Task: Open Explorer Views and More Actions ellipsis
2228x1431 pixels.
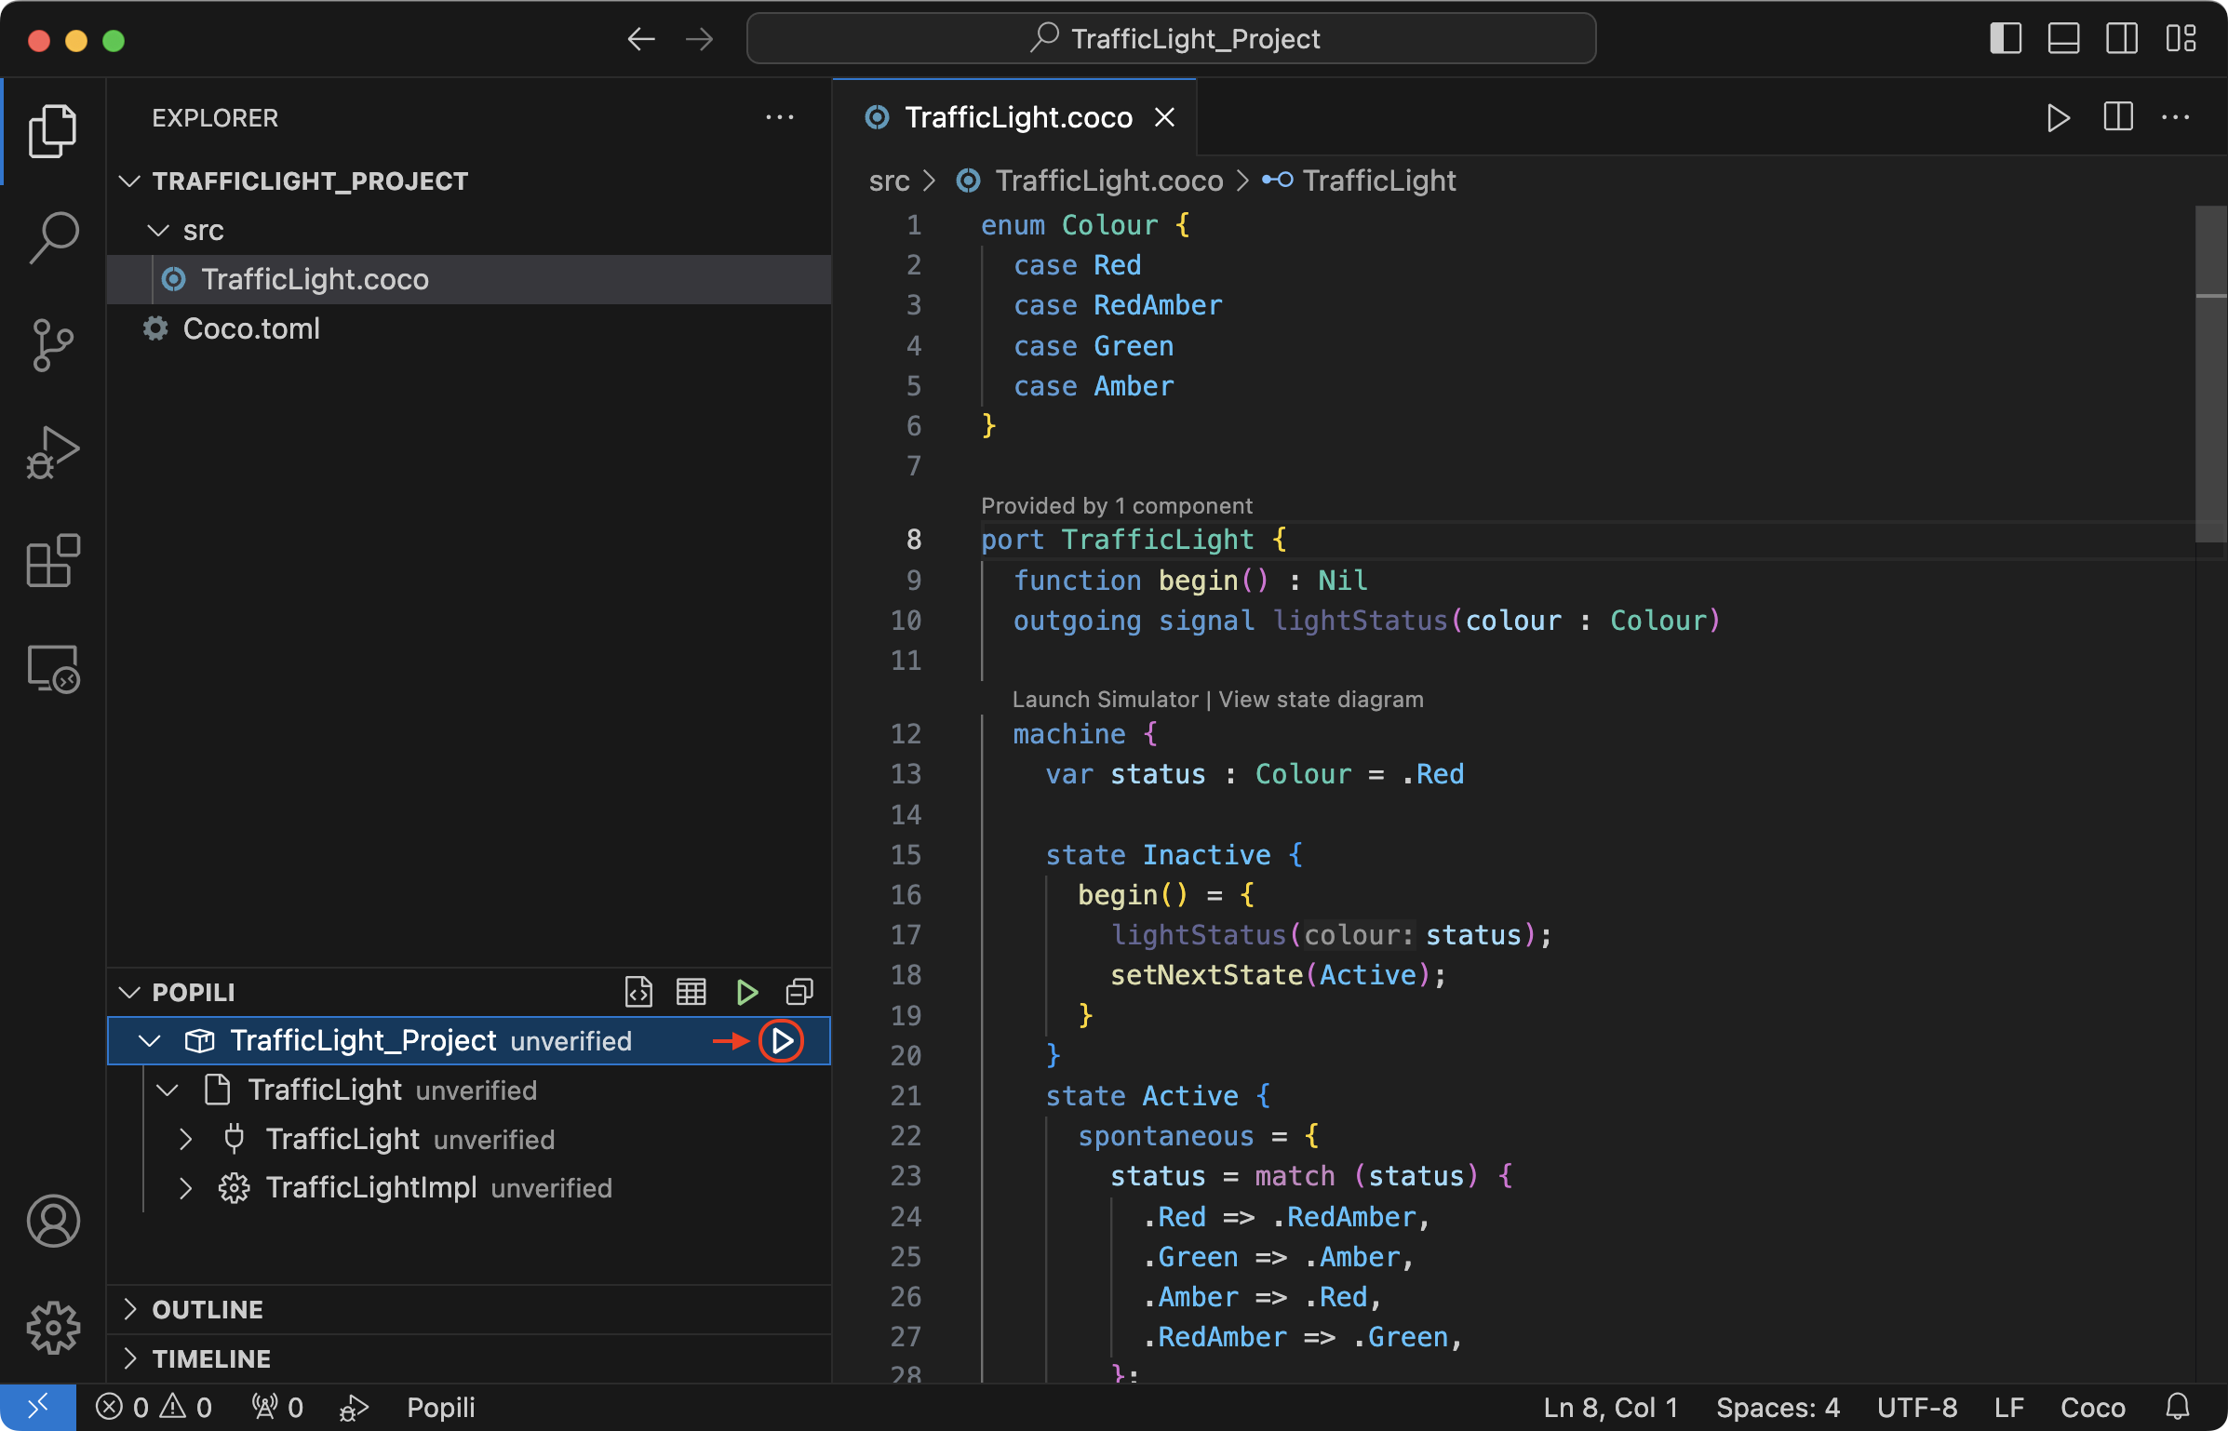Action: (x=780, y=117)
